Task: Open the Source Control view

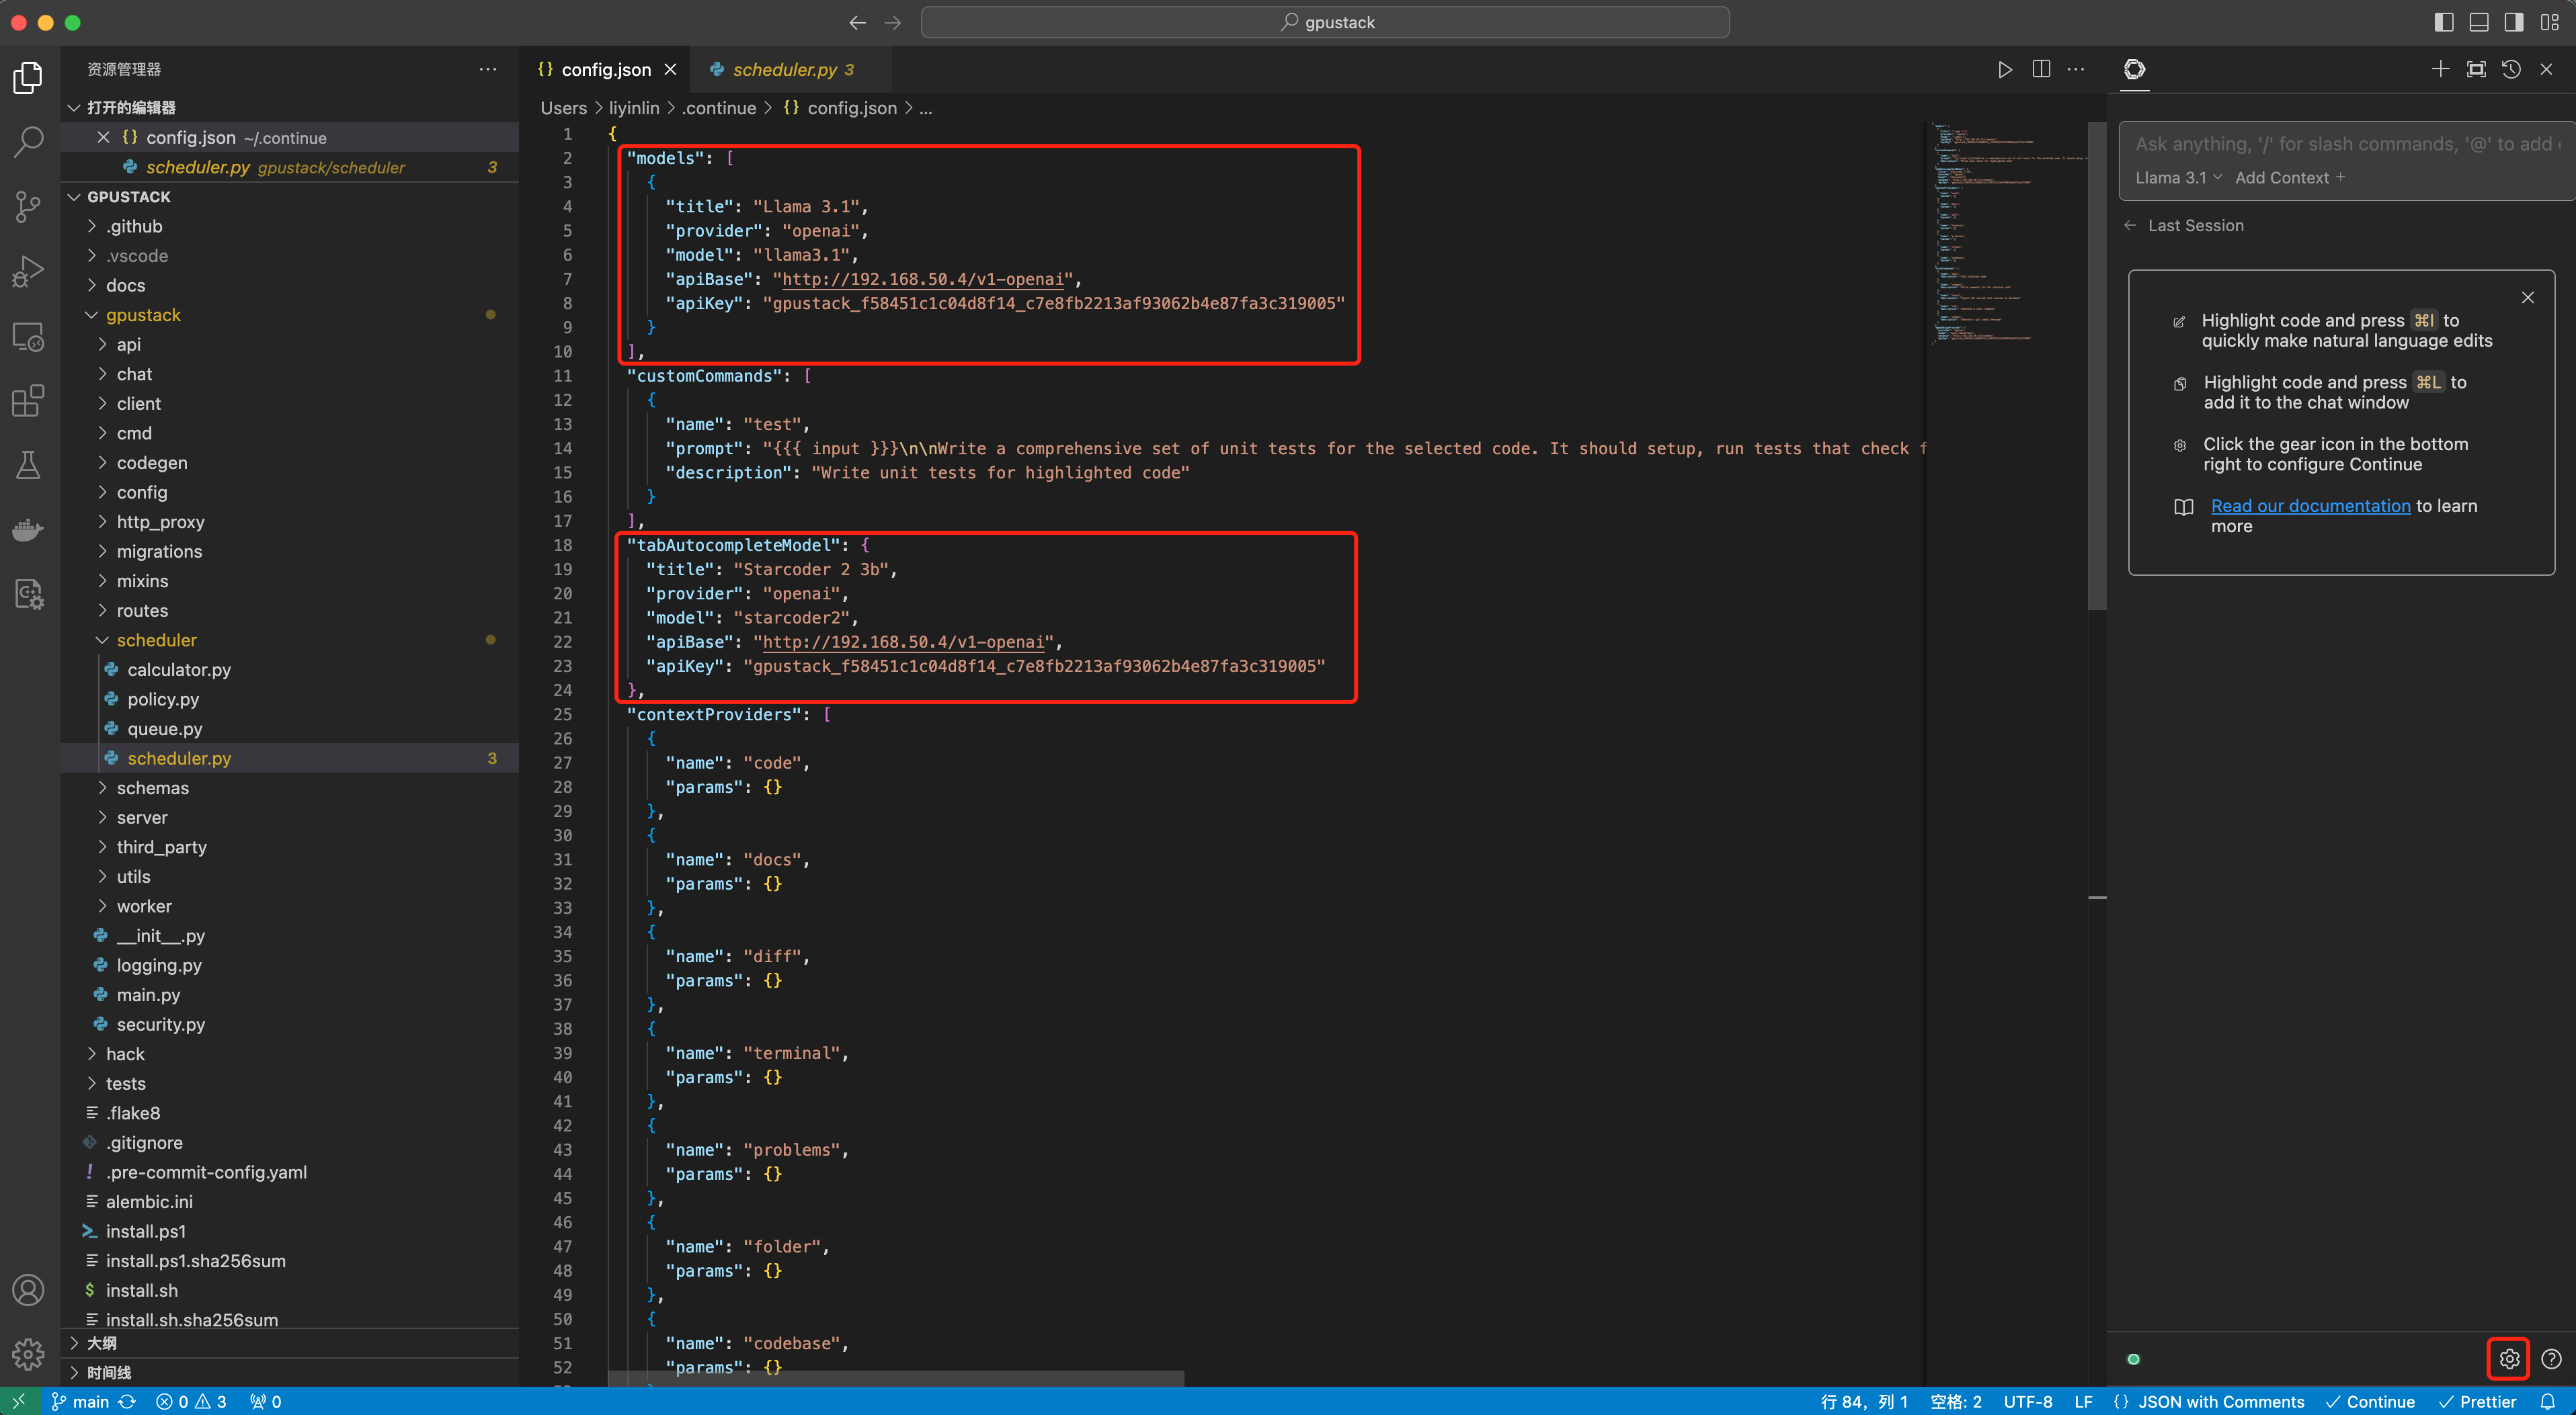Action: click(28, 207)
